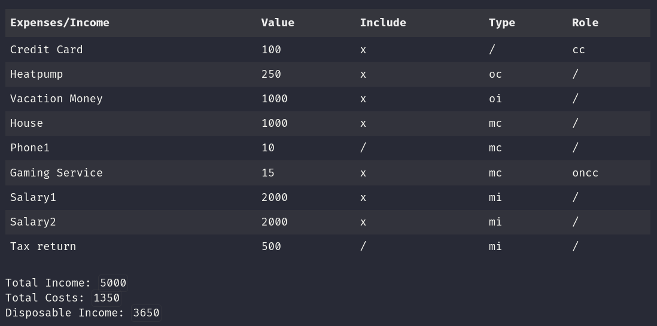Viewport: 657px width, 326px height.
Task: Toggle the Include slash for Tax return
Action: coord(363,246)
